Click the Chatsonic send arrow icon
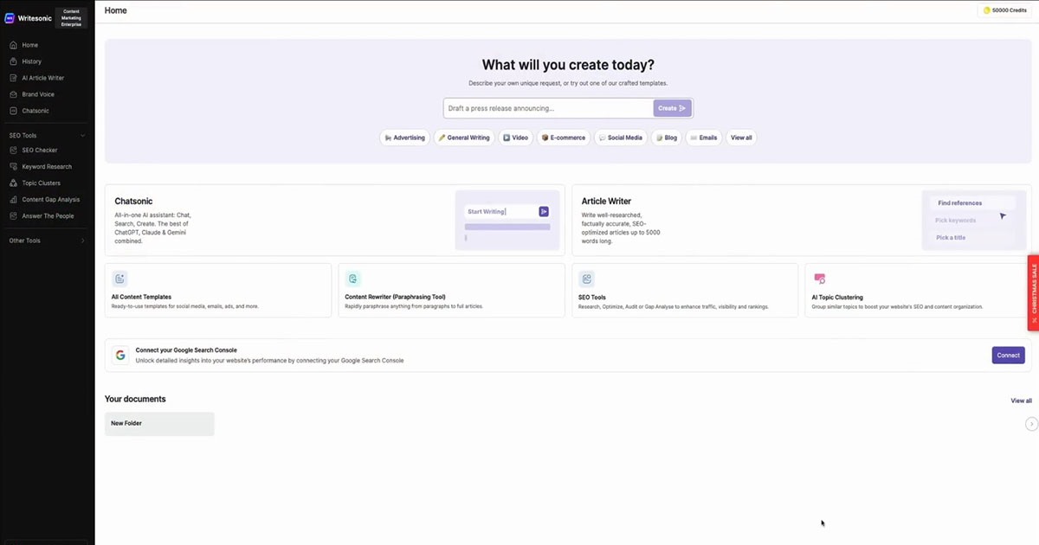This screenshot has width=1039, height=545. (544, 211)
